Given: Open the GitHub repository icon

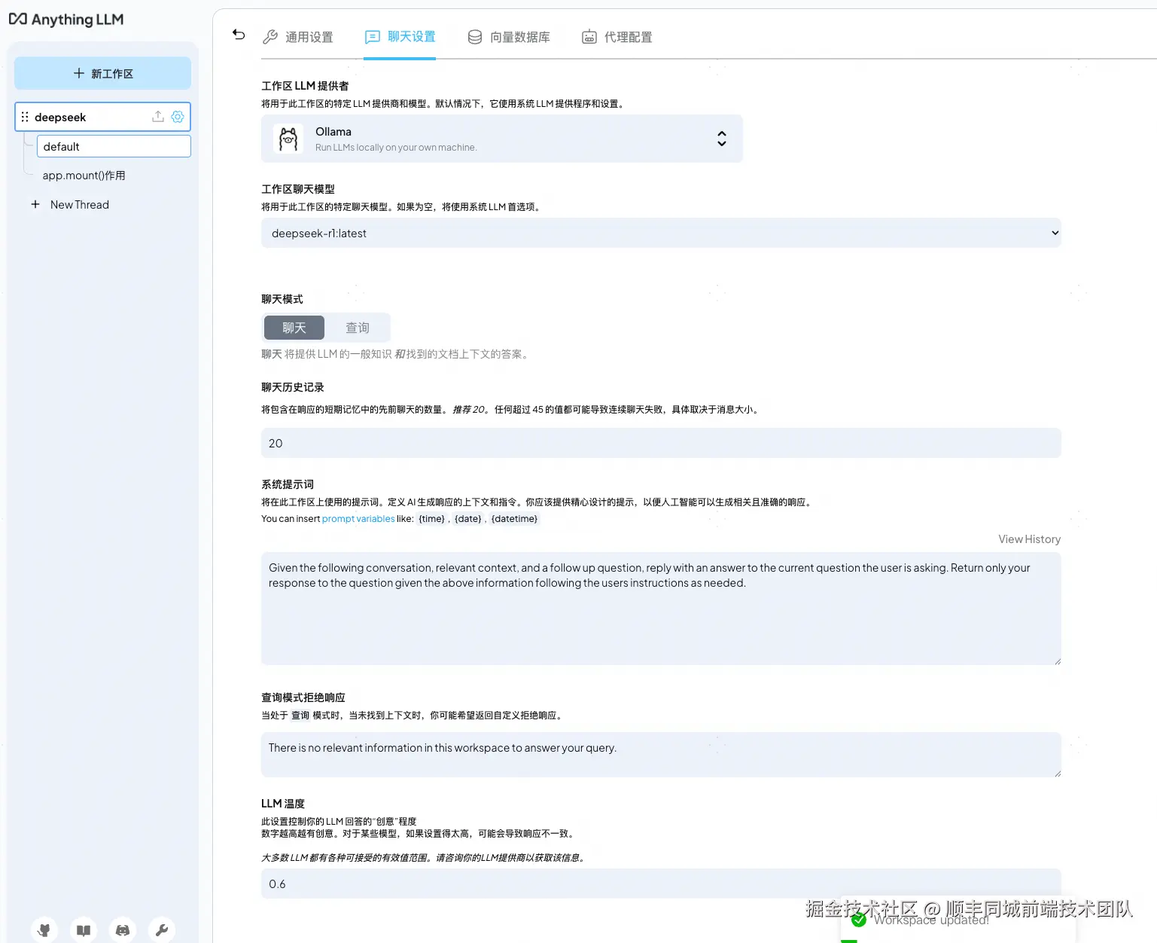Looking at the screenshot, I should tap(44, 929).
